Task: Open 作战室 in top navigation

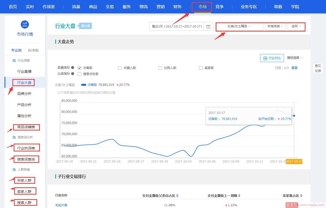Action: [x=49, y=7]
